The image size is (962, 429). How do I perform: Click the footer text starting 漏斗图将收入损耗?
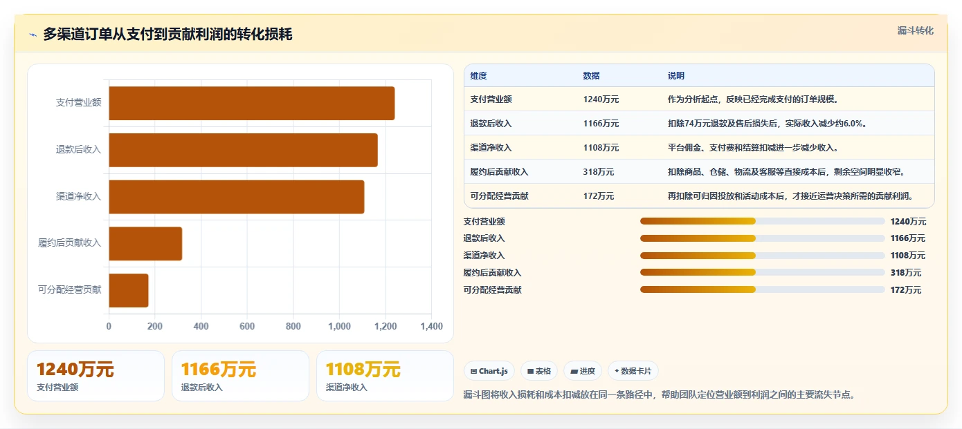[x=660, y=395]
